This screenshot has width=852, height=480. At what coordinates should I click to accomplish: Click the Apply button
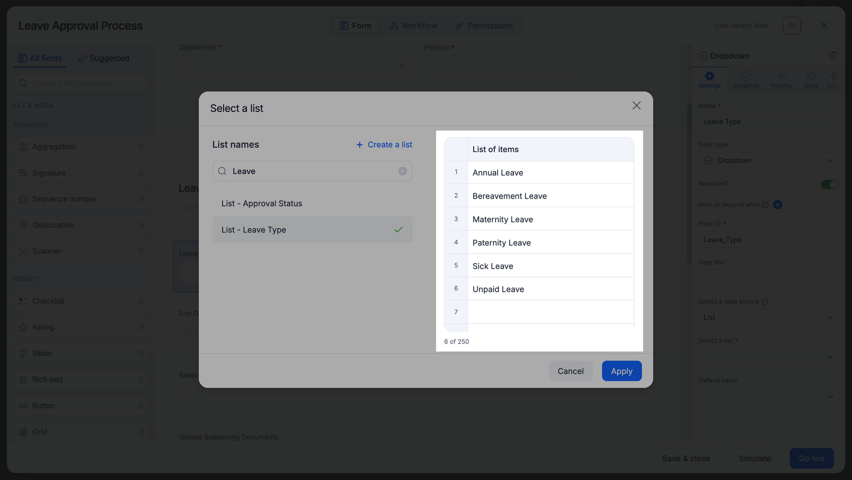point(622,371)
